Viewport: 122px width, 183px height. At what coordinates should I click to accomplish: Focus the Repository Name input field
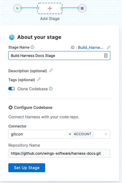click(x=59, y=153)
